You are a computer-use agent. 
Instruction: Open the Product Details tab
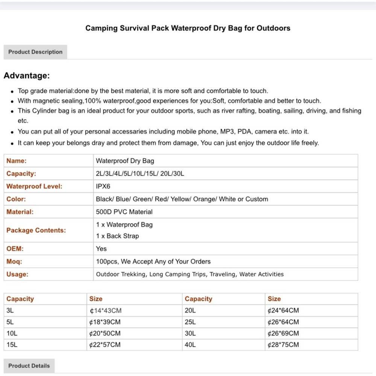coord(29,366)
